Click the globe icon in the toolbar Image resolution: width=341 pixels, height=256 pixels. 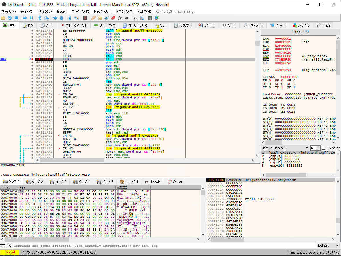157,18
